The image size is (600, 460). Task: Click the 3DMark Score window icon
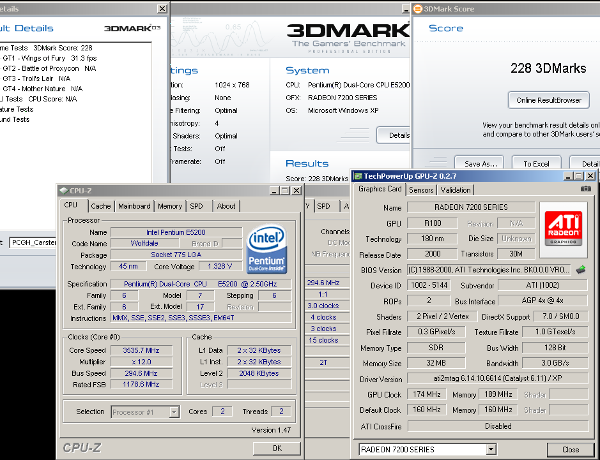coord(417,9)
